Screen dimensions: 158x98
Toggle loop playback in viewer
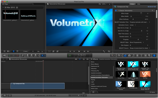tap(109, 51)
